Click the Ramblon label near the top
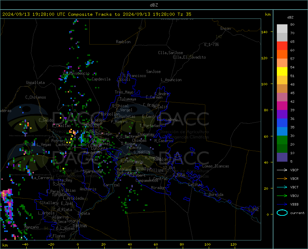Viewport: 308px width, 249px height. pyautogui.click(x=123, y=42)
